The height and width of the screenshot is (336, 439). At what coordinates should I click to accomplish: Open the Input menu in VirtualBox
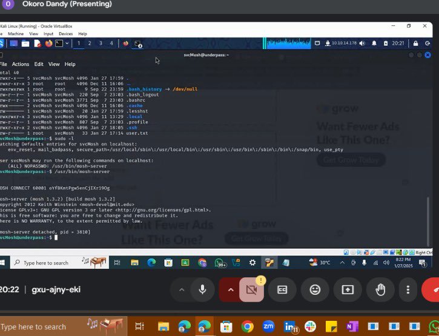tap(48, 34)
